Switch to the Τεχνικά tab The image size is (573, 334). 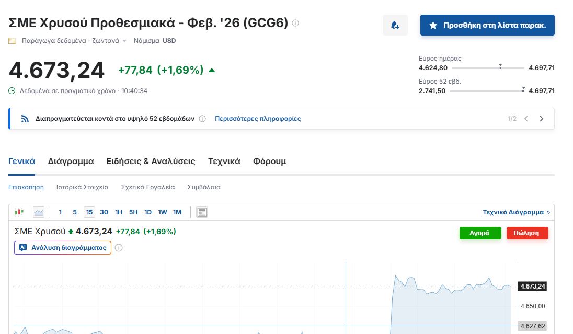(x=224, y=161)
